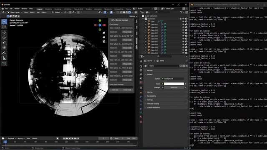Switch to the Shading workspace tab

click(x=88, y=9)
